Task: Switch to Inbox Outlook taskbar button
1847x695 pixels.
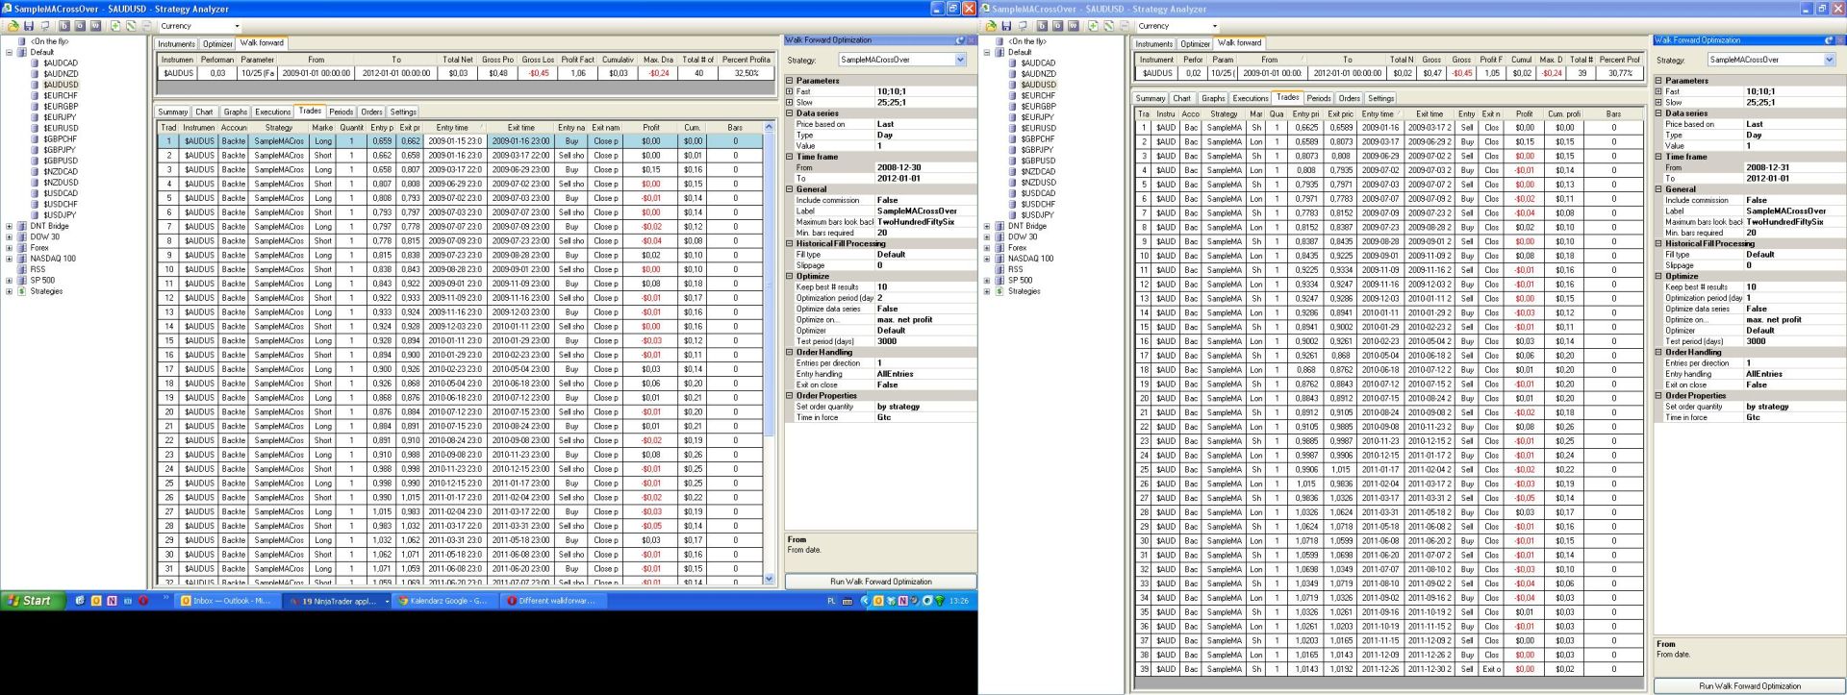Action: click(x=226, y=601)
